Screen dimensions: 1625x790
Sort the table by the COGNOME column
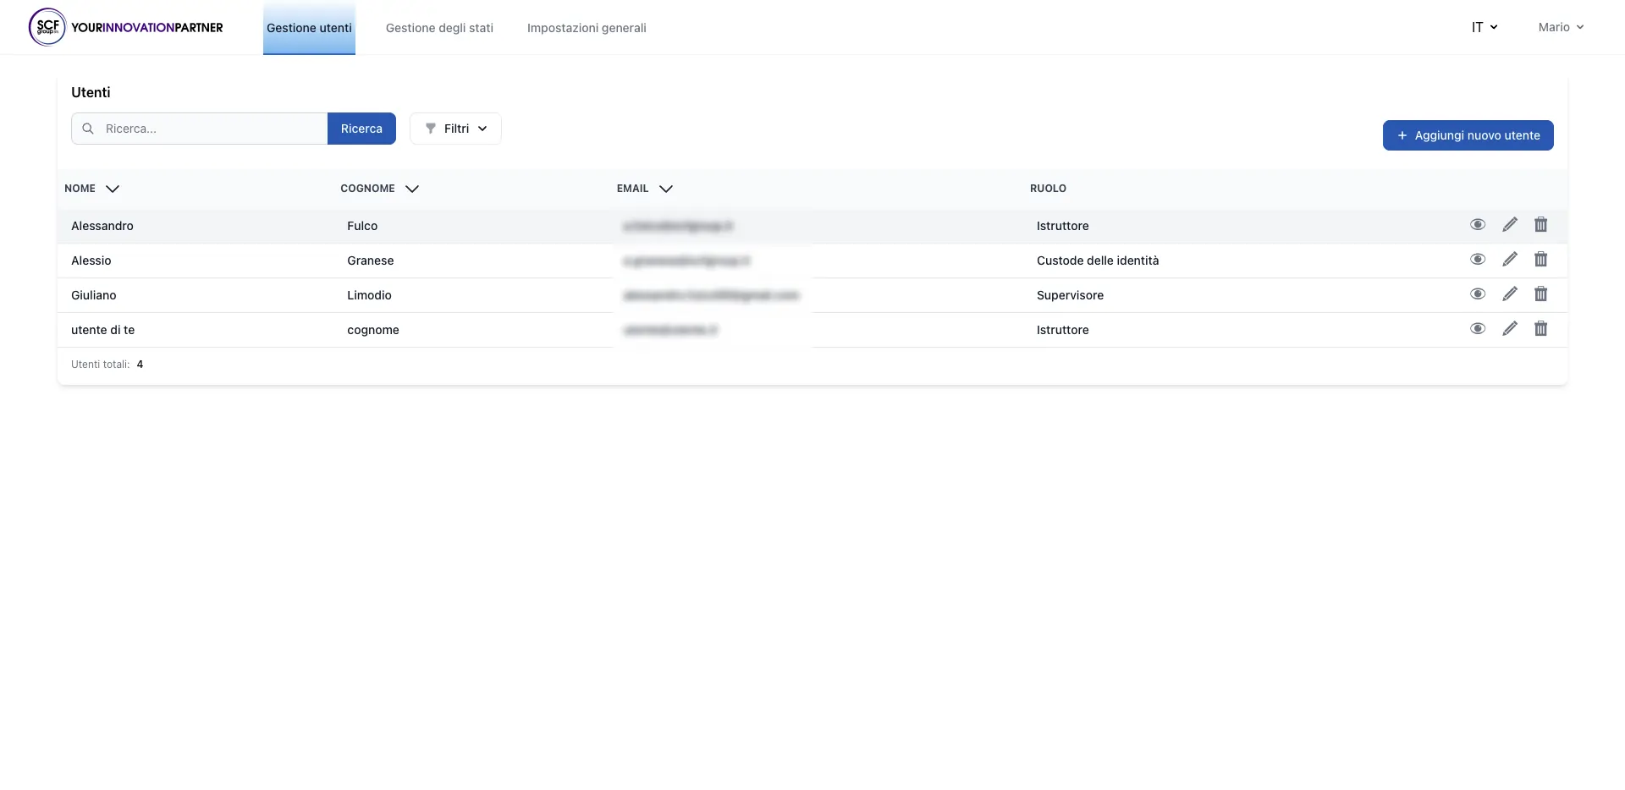tap(379, 189)
